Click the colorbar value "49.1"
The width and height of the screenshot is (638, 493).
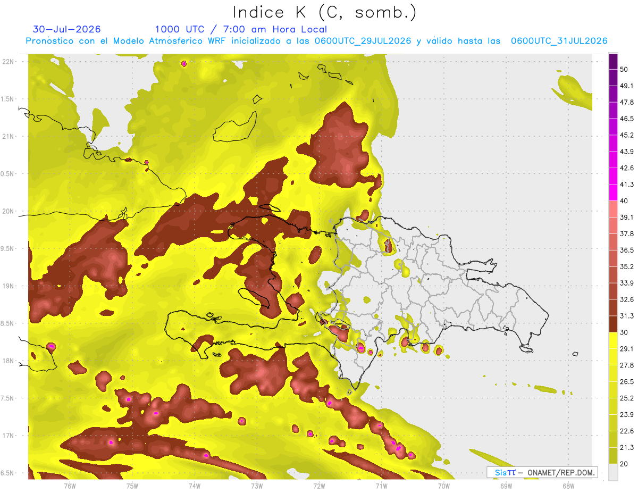click(627, 86)
